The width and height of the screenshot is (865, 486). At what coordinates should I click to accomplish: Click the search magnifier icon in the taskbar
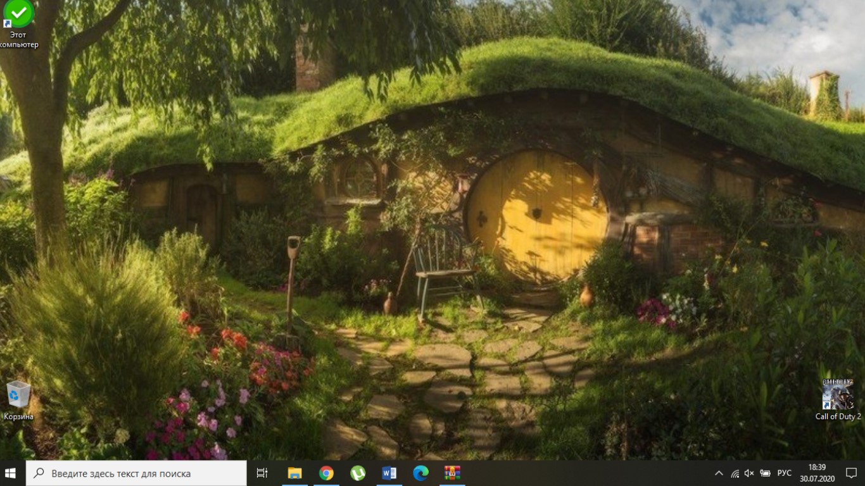click(39, 473)
